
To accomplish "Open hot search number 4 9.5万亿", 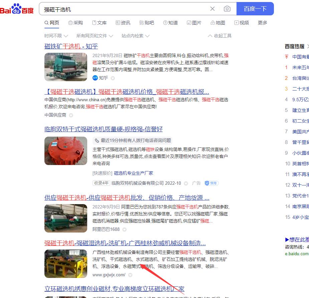I will 300,100.
